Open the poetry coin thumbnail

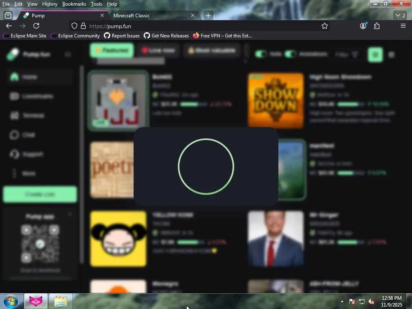pyautogui.click(x=112, y=170)
